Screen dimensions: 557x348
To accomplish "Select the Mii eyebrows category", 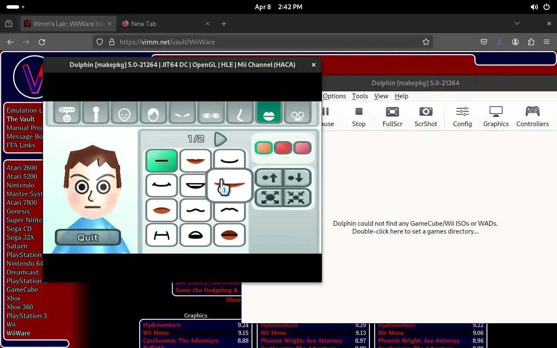I will pyautogui.click(x=182, y=112).
